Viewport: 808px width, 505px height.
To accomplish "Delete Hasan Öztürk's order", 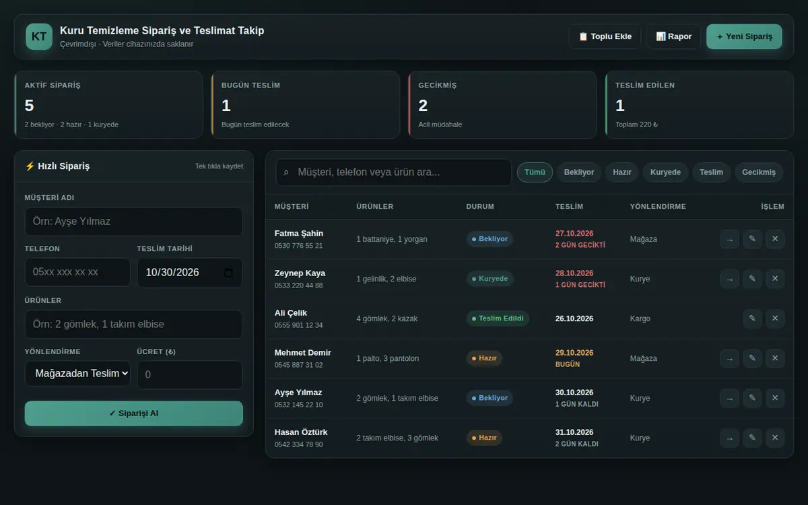I will tap(775, 438).
